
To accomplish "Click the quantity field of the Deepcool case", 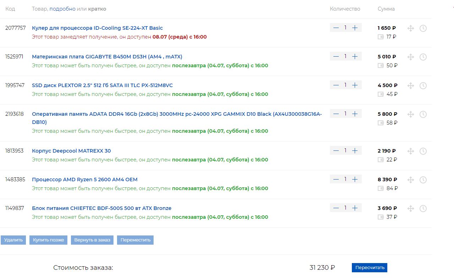I will [345, 150].
